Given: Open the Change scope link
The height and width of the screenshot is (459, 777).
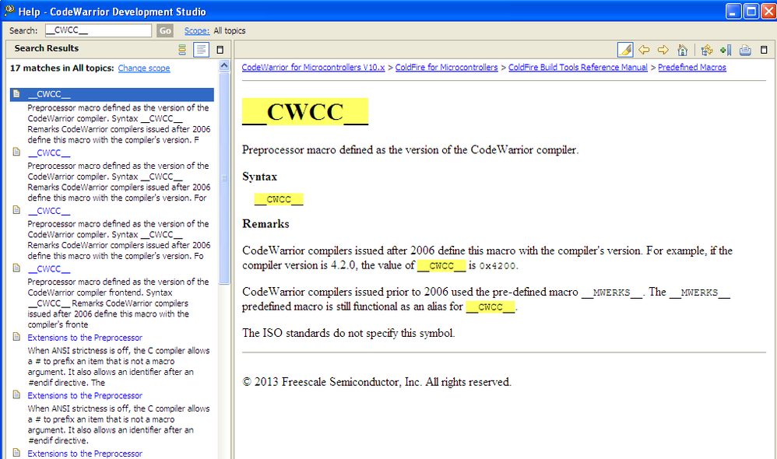Looking at the screenshot, I should (144, 68).
